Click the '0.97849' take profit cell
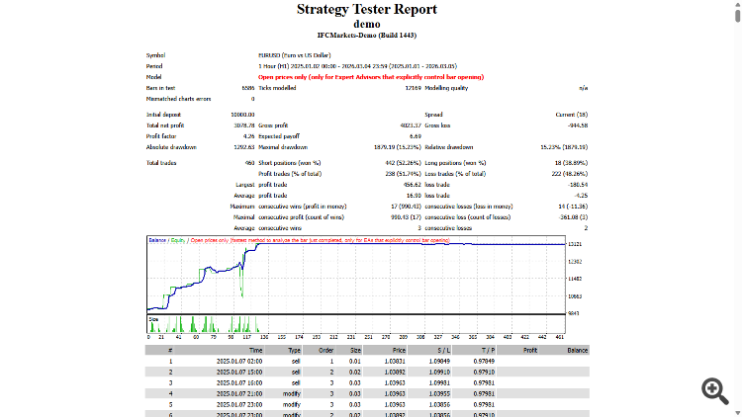 point(484,362)
